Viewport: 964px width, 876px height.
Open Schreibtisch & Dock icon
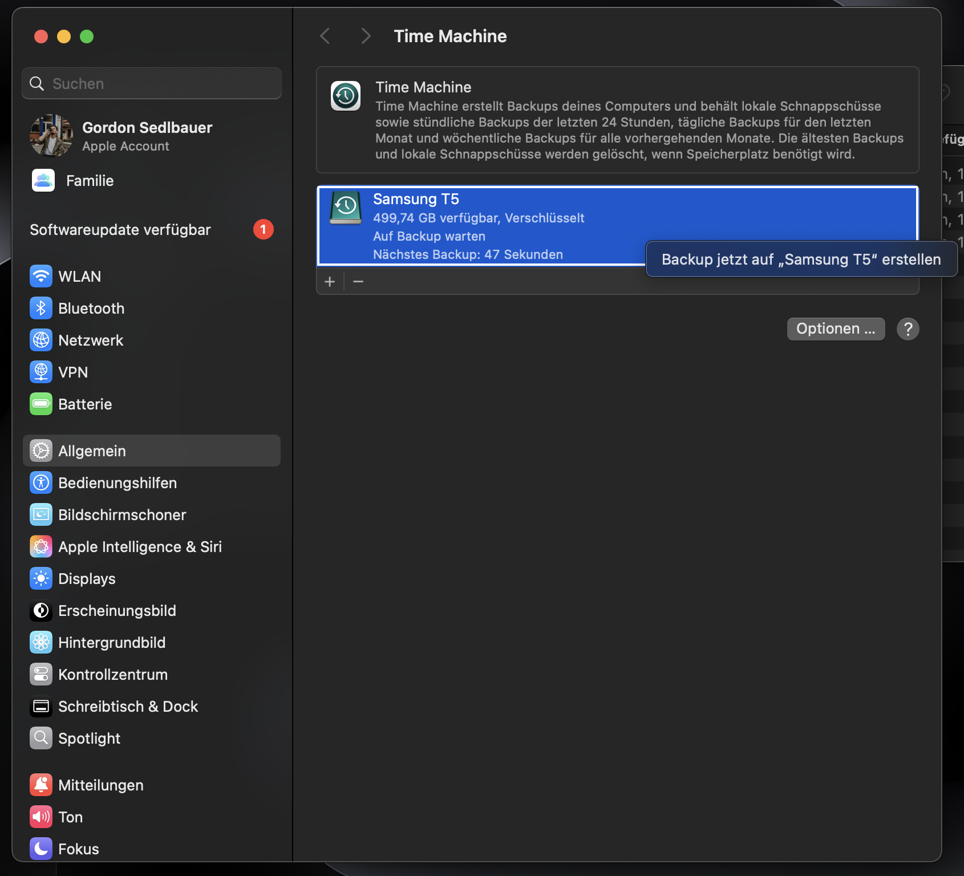41,707
